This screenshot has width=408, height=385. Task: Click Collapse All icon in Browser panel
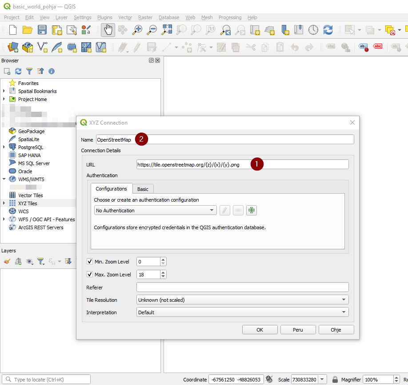40,71
